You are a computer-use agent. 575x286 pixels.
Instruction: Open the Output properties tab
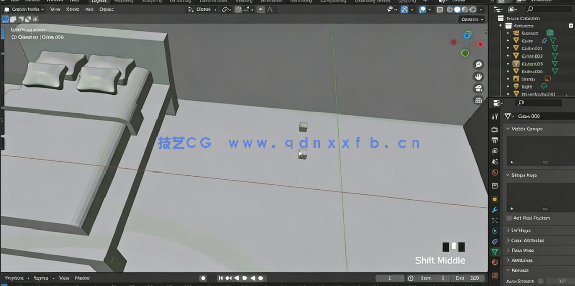495,140
